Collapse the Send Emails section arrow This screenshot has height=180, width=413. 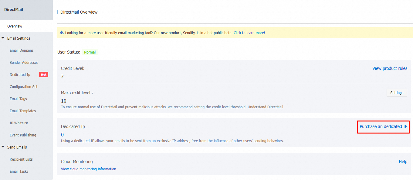point(3,147)
